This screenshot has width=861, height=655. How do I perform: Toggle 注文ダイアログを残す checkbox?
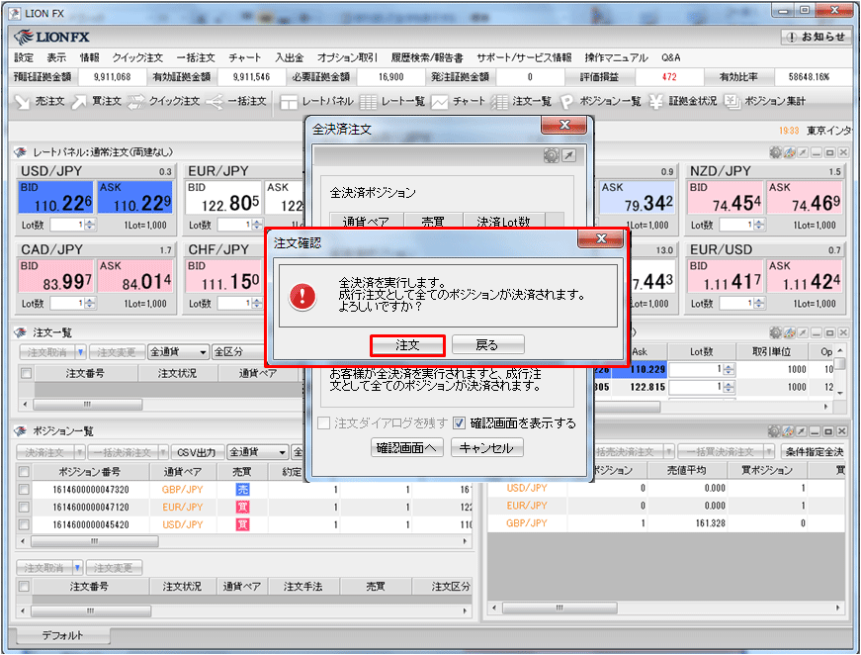click(x=324, y=423)
